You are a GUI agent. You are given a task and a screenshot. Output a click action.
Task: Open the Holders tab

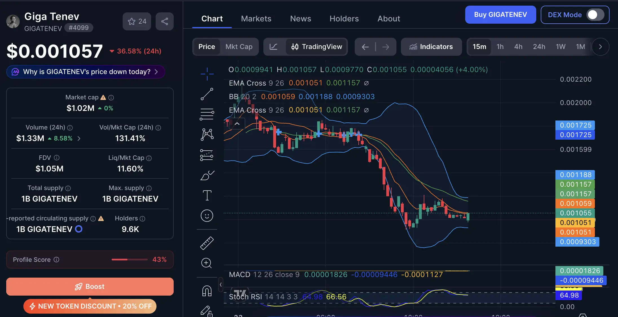(344, 19)
